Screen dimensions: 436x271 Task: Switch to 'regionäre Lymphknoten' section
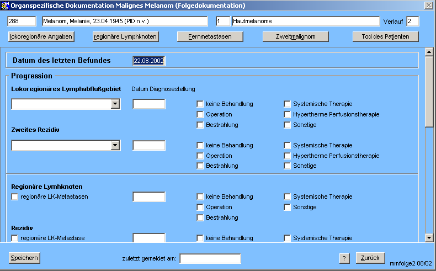125,37
